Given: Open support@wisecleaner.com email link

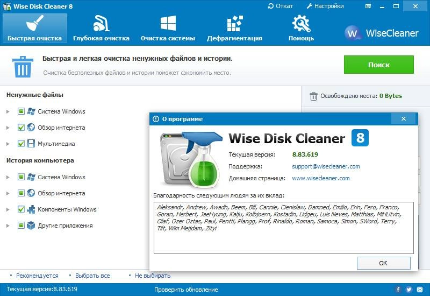Looking at the screenshot, I should click(326, 166).
